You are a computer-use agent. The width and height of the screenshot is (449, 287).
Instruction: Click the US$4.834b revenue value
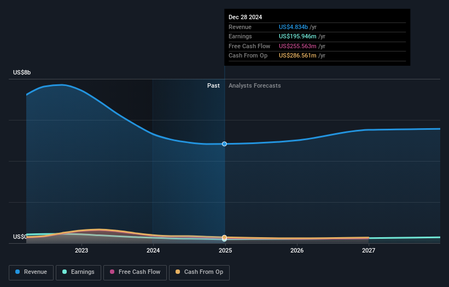[293, 27]
